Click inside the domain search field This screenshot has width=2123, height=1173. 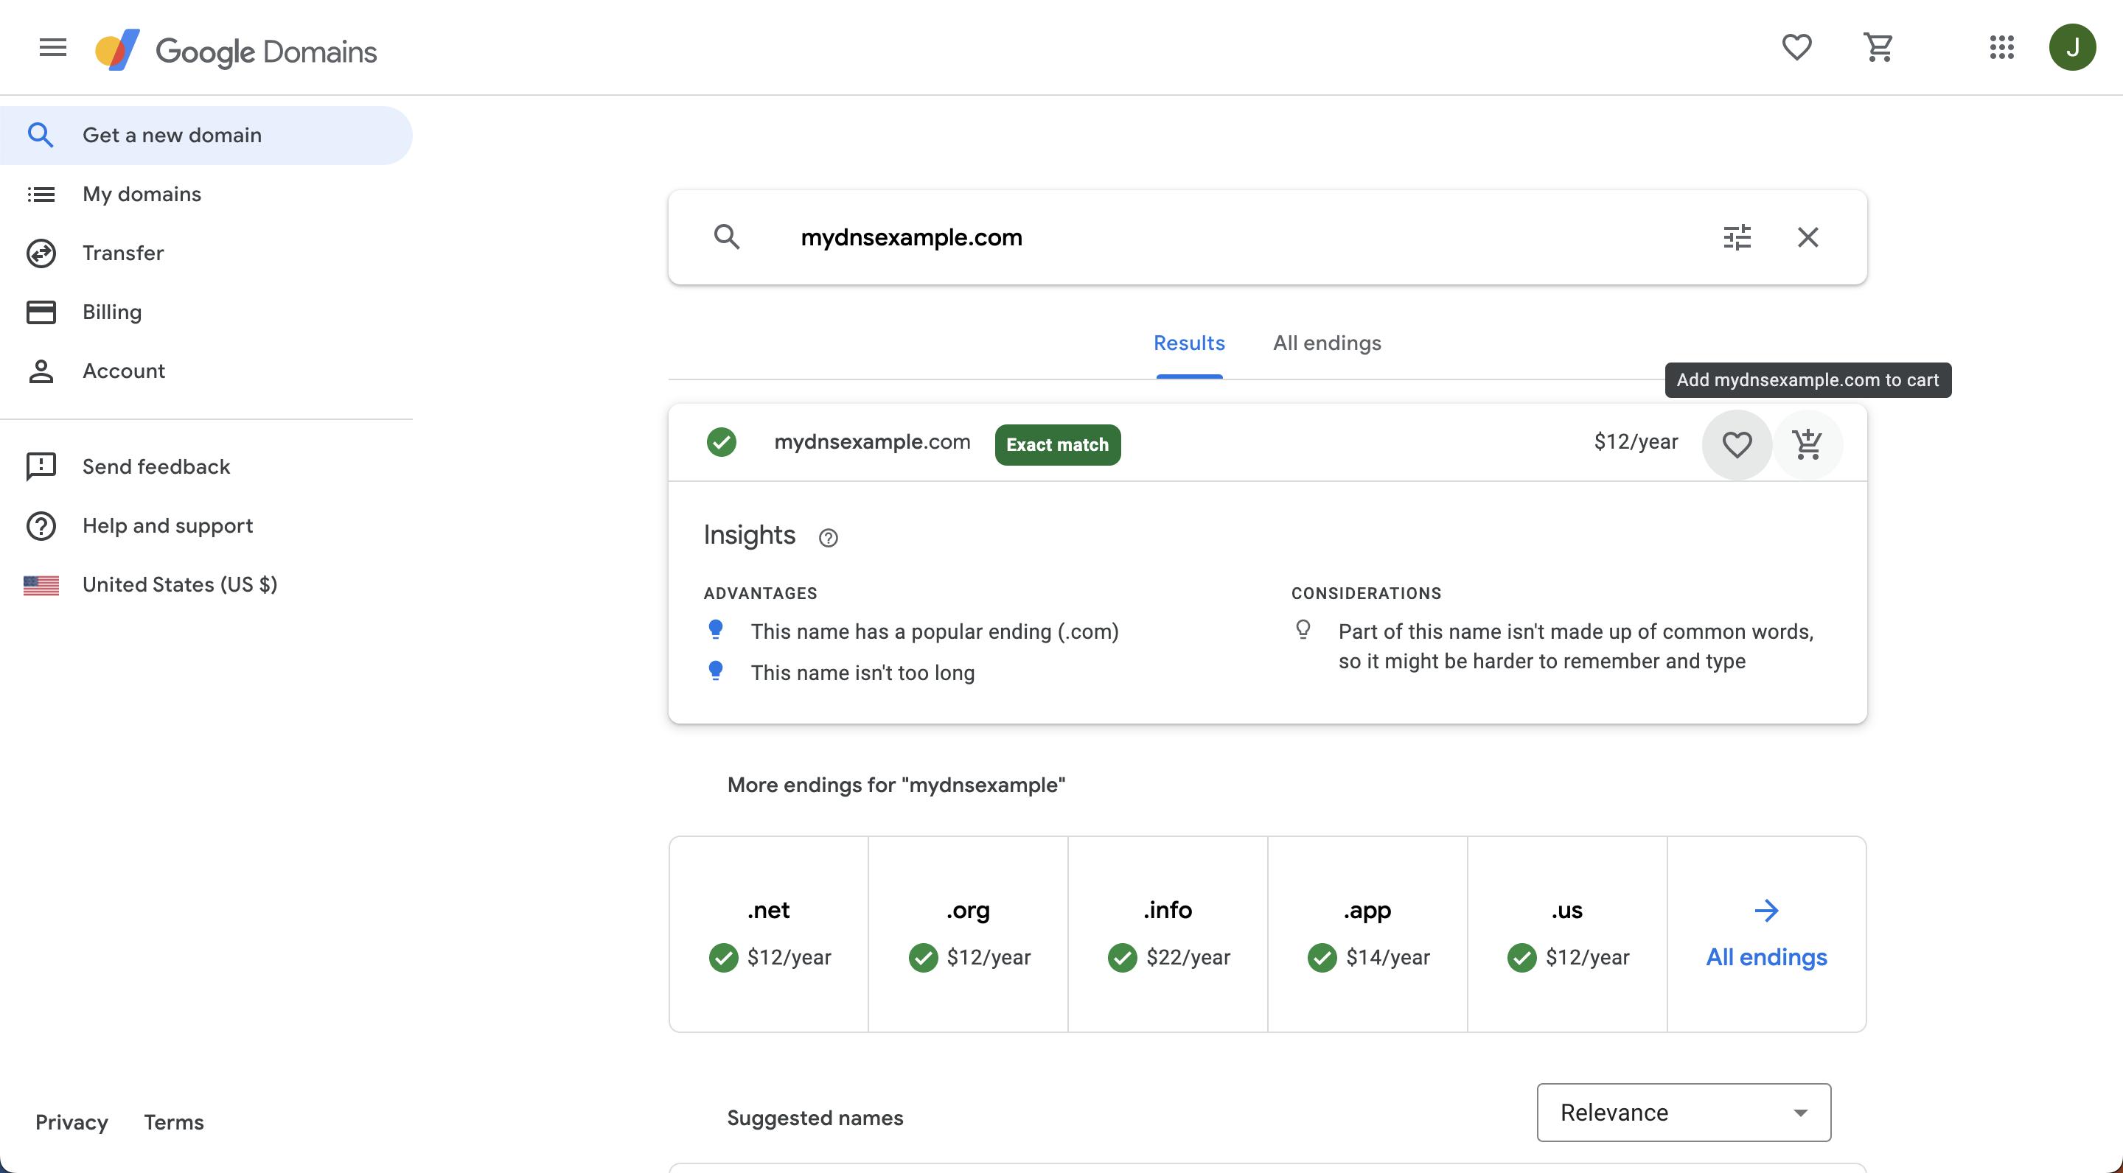[x=1154, y=237]
